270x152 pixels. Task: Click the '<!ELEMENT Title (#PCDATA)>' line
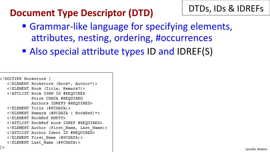click(x=39, y=108)
